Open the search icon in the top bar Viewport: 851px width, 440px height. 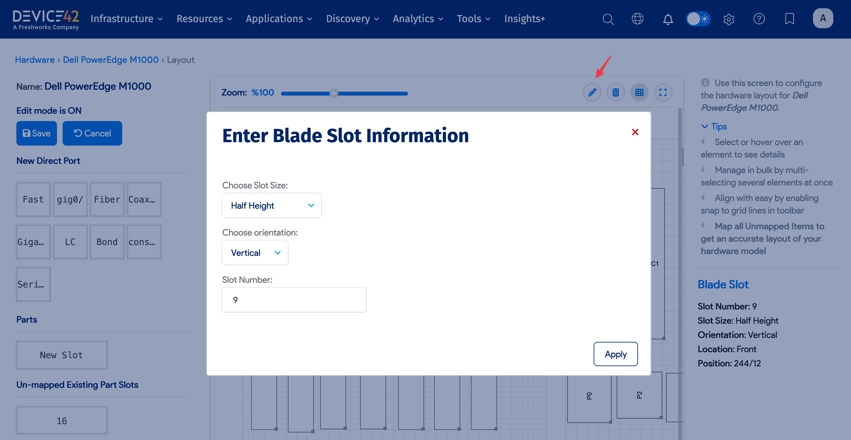click(608, 19)
